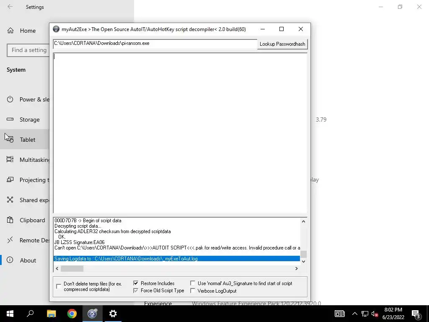429x322 pixels.
Task: Open Power & sleep settings page
Action: [x=25, y=99]
